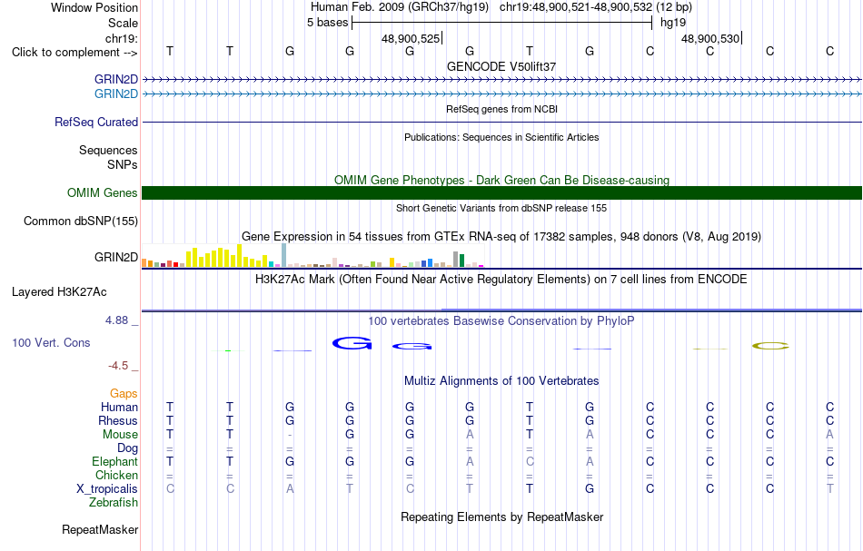Click the G base in X_tropicalis row
Viewport: 863px width, 551px height.
tap(590, 489)
